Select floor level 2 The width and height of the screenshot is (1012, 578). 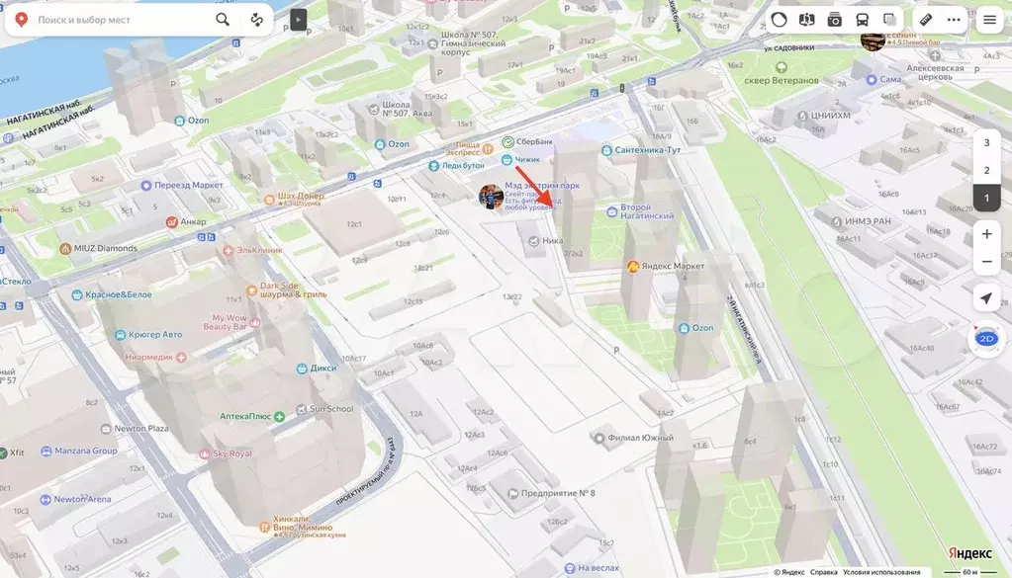pos(987,170)
